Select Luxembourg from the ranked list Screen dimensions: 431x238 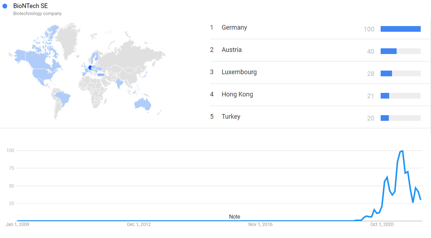tap(239, 72)
